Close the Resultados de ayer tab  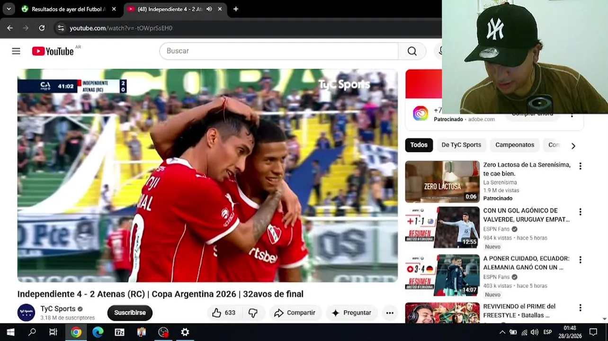point(114,9)
